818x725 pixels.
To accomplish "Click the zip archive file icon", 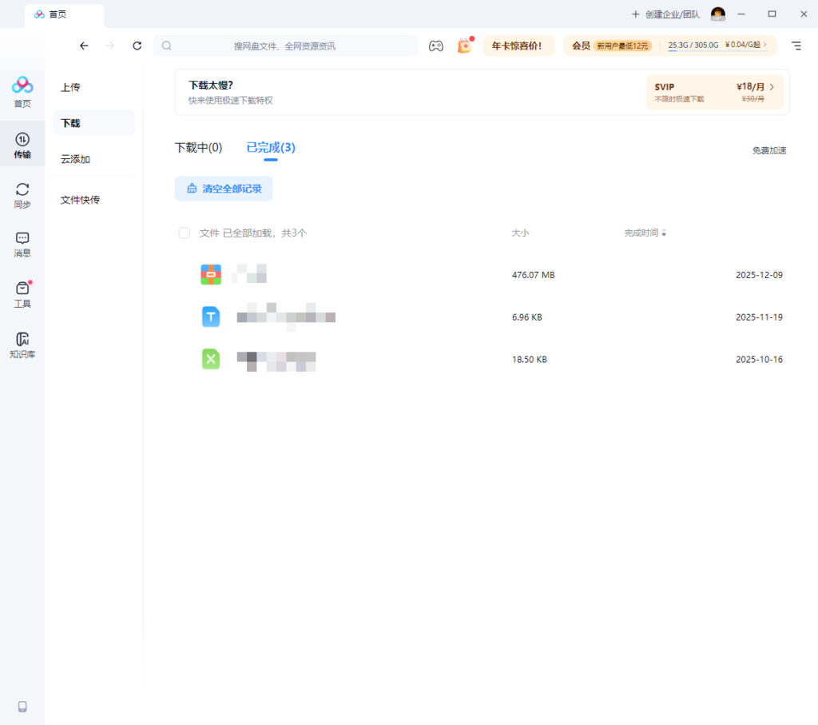I will pyautogui.click(x=211, y=274).
